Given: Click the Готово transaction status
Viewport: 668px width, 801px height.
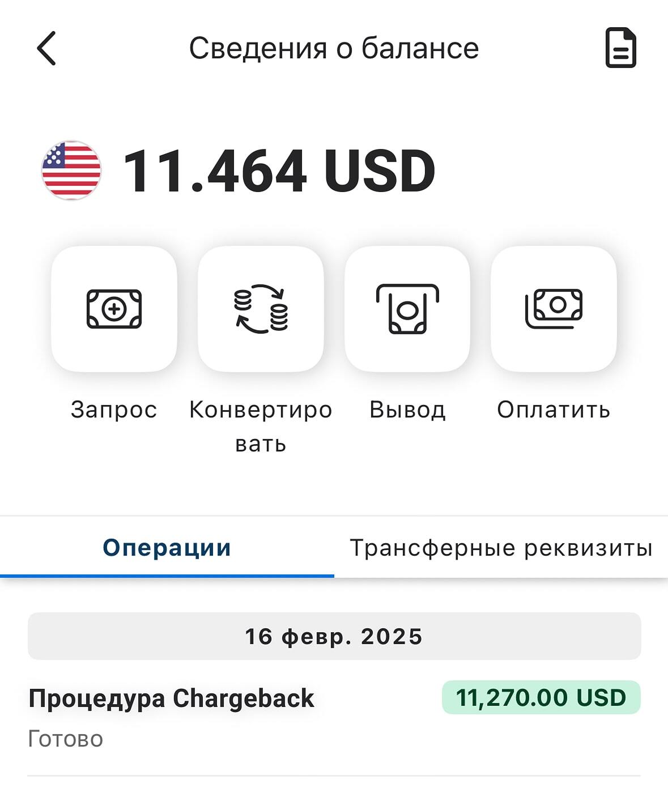Looking at the screenshot, I should 66,739.
